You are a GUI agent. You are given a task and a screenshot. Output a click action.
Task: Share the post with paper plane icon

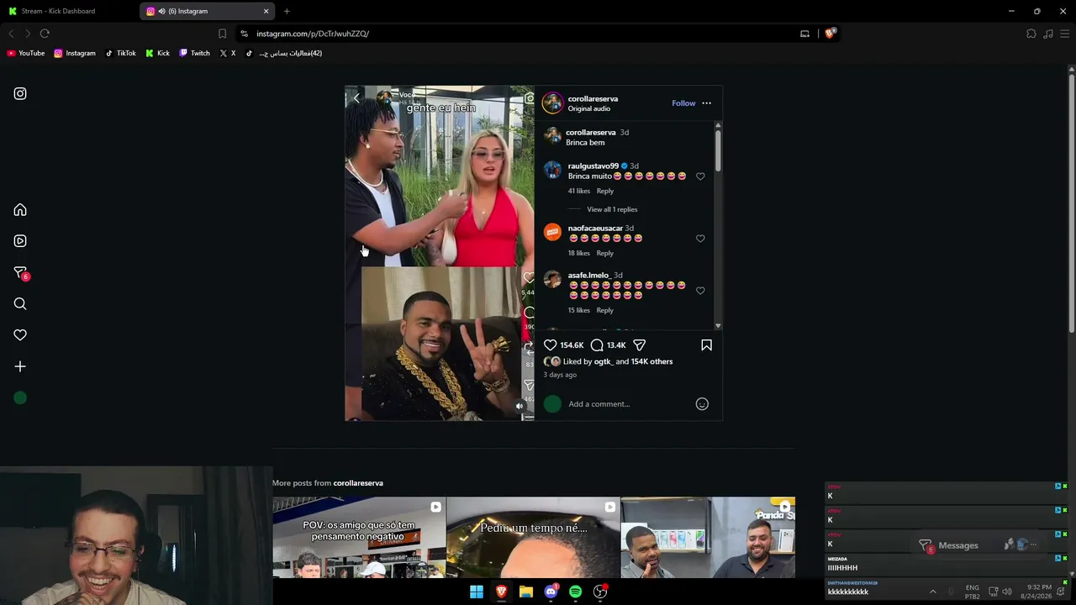click(640, 345)
